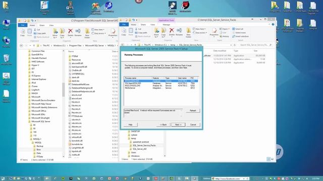Open File tab in Program Files window
This screenshot has width=323, height=181.
23,25
